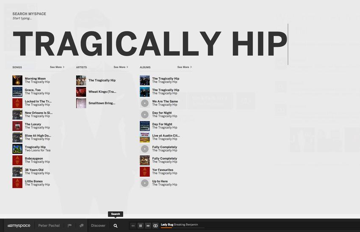Viewport: 360px width, 232px height.
Task: Open Live at Austin Cit... album title
Action: (x=166, y=136)
